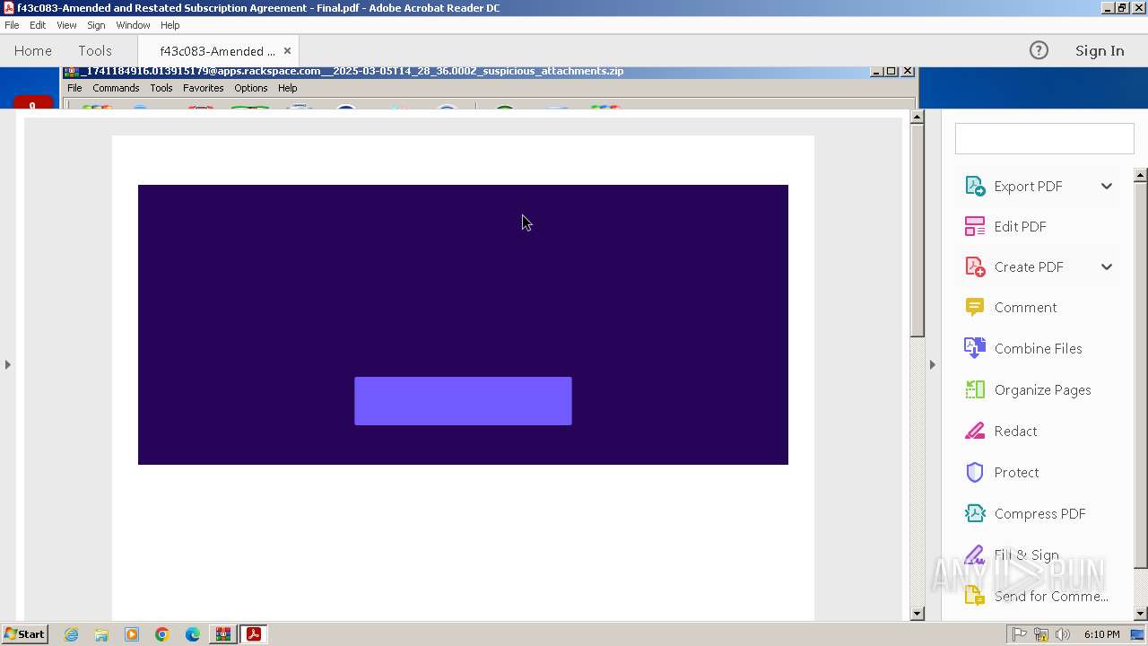Open Acrobat's File menu
This screenshot has width=1148, height=646.
pos(12,25)
